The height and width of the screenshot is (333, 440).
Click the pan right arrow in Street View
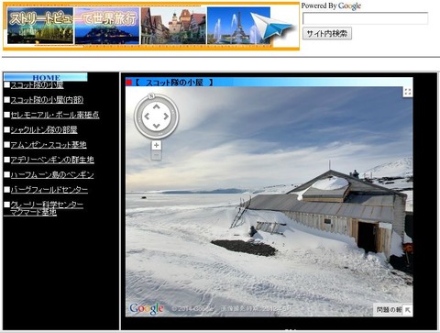click(166, 117)
